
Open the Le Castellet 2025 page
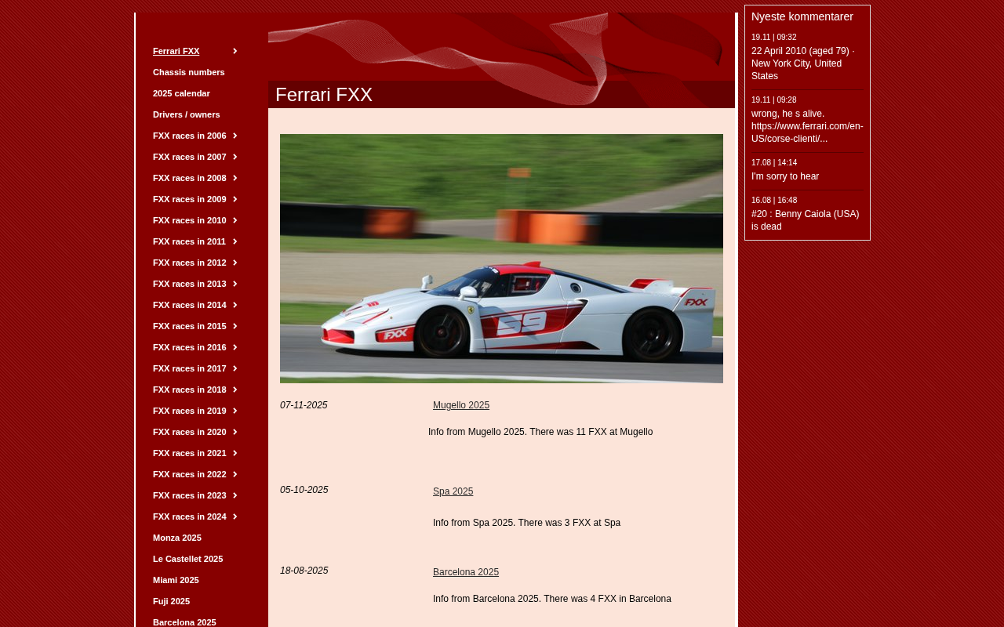[x=187, y=559]
